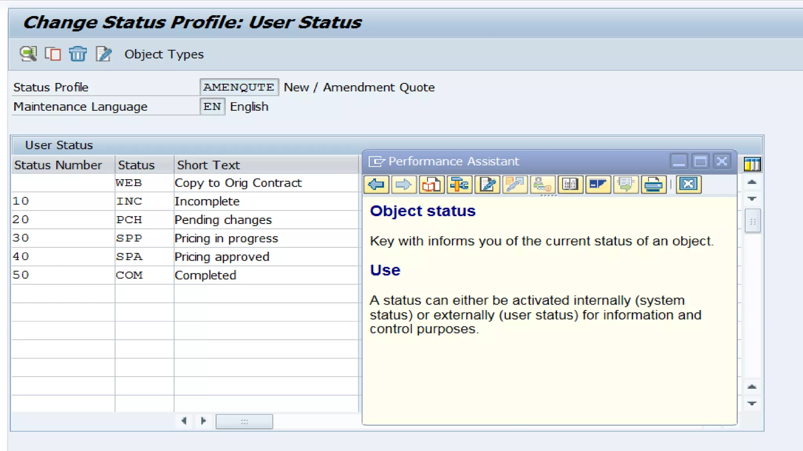The width and height of the screenshot is (803, 451).
Task: Open the Glossary open-book icon
Action: tap(570, 184)
